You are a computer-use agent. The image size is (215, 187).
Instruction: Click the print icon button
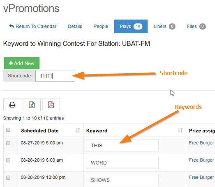click(12, 105)
